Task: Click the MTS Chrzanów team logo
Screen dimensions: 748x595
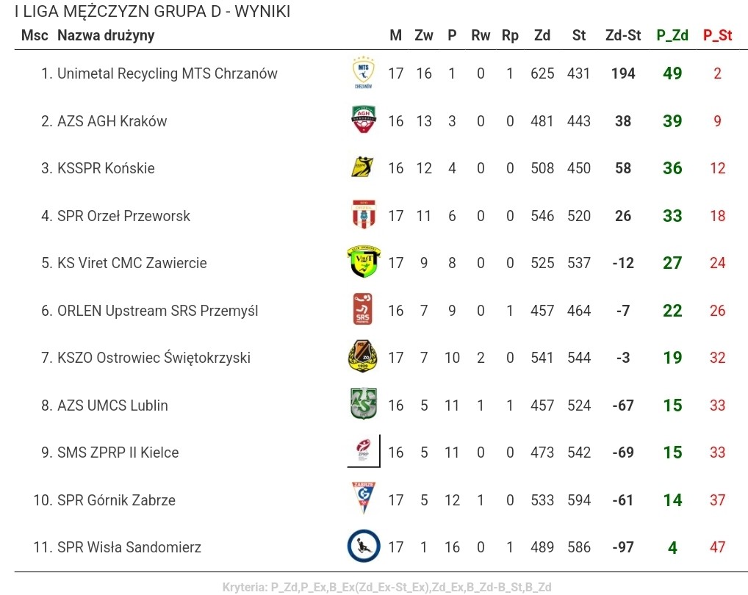Action: coord(364,73)
